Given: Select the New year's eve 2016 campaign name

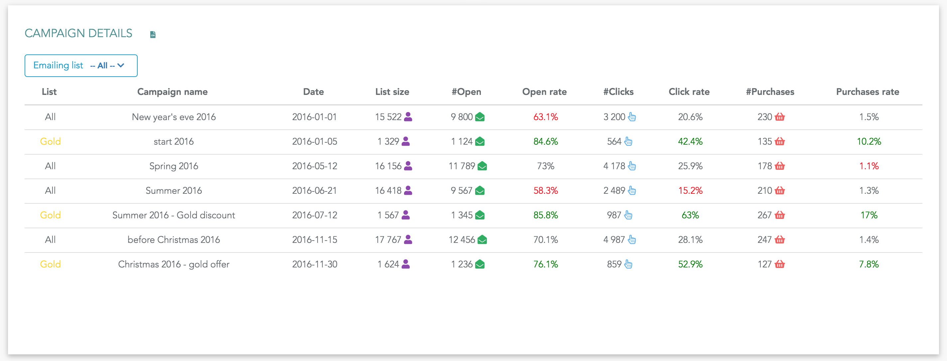Looking at the screenshot, I should tap(174, 117).
